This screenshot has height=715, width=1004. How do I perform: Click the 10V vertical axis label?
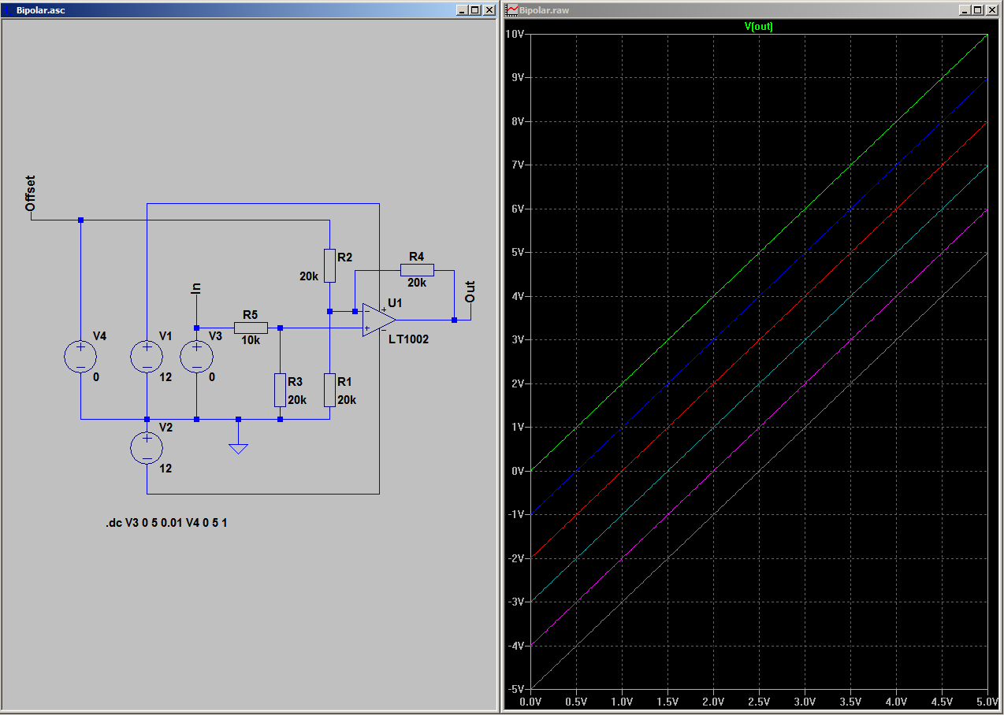point(515,34)
